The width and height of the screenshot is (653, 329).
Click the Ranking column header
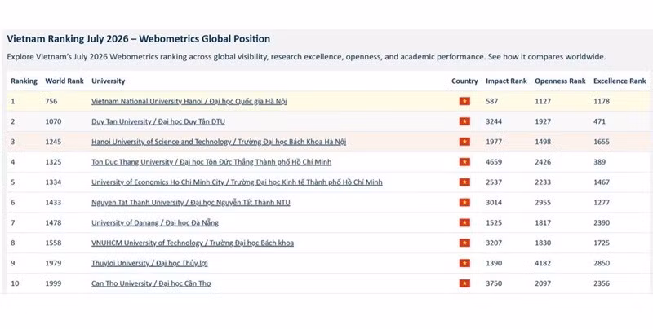[24, 81]
